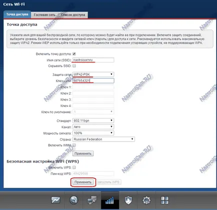Switch to the 'Гостевая сеть' tab
The width and height of the screenshot is (217, 210).
point(44,15)
